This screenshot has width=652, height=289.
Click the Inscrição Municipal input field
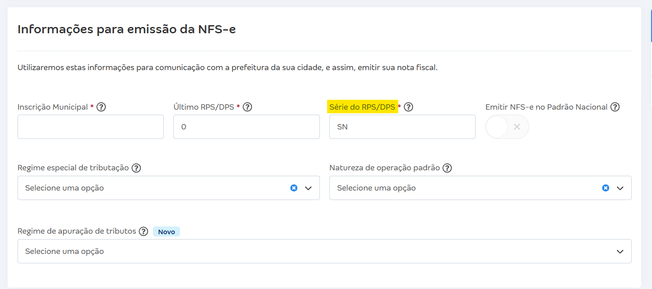(x=90, y=127)
